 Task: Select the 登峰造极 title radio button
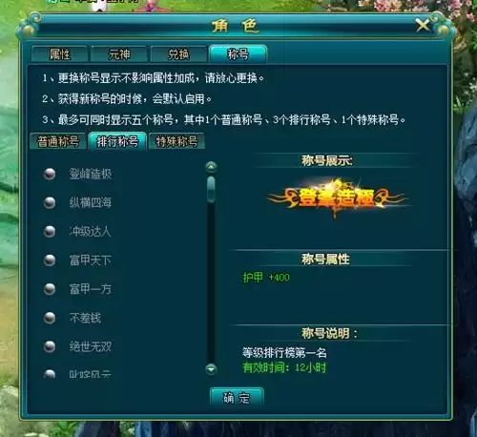click(50, 174)
